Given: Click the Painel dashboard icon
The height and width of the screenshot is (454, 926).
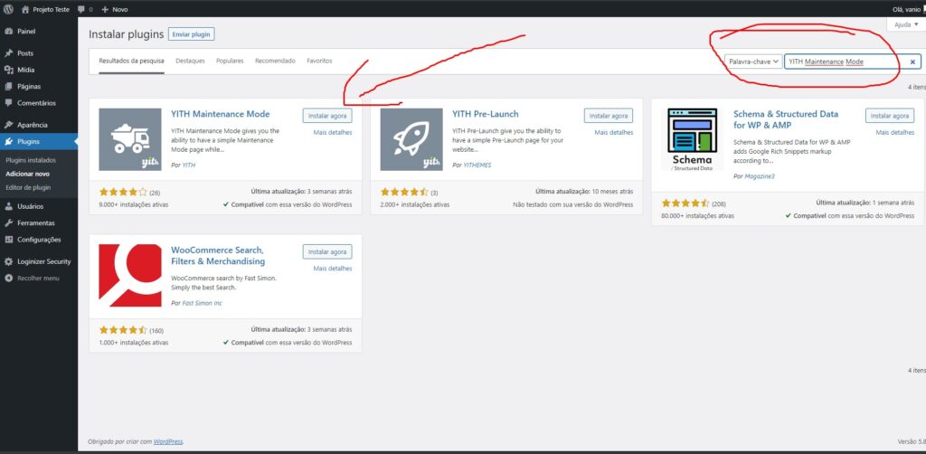Looking at the screenshot, I should 9,32.
